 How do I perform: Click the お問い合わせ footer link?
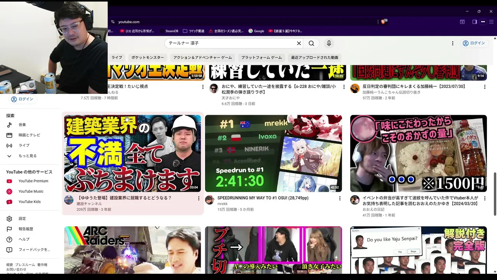(16, 269)
